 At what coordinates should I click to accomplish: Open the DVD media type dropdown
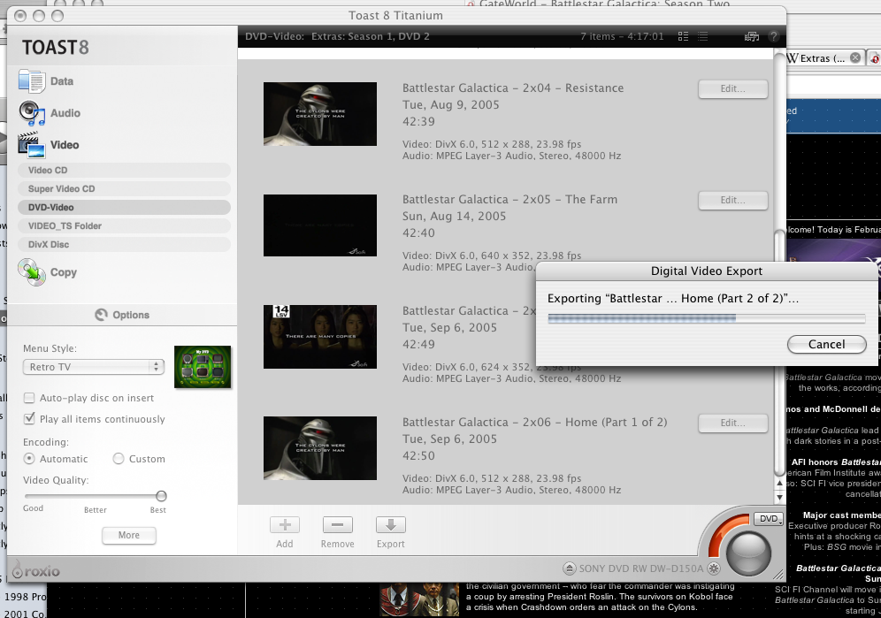click(x=769, y=519)
